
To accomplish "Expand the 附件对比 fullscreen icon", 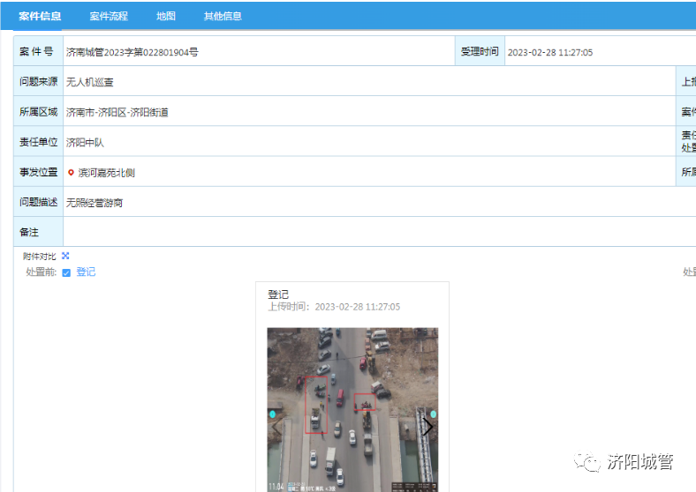I will 65,256.
